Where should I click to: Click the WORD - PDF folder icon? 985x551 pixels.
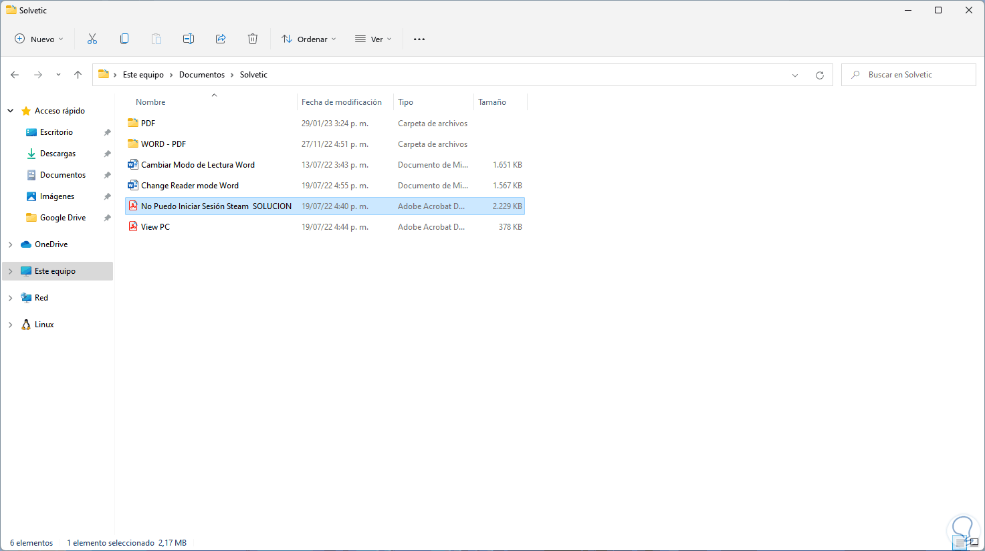tap(133, 144)
